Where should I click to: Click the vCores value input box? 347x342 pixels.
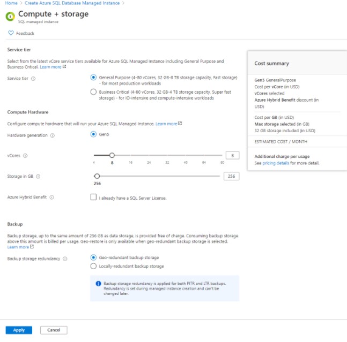(232, 155)
